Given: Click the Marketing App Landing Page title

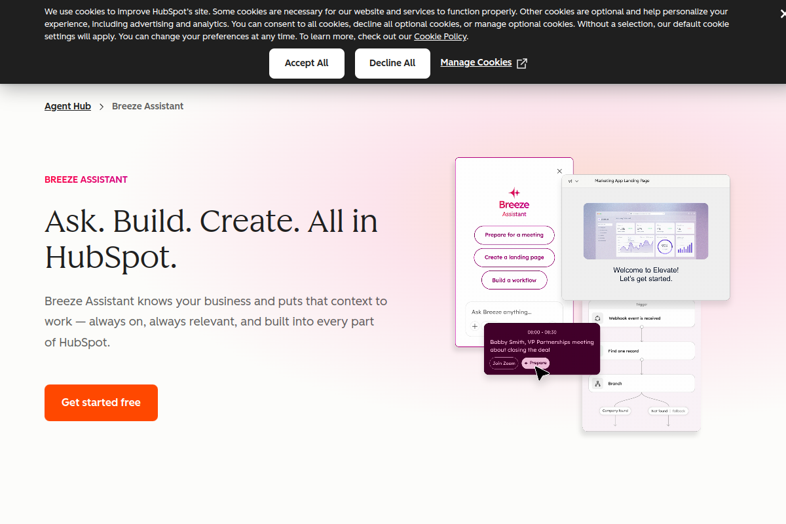Looking at the screenshot, I should click(x=622, y=181).
